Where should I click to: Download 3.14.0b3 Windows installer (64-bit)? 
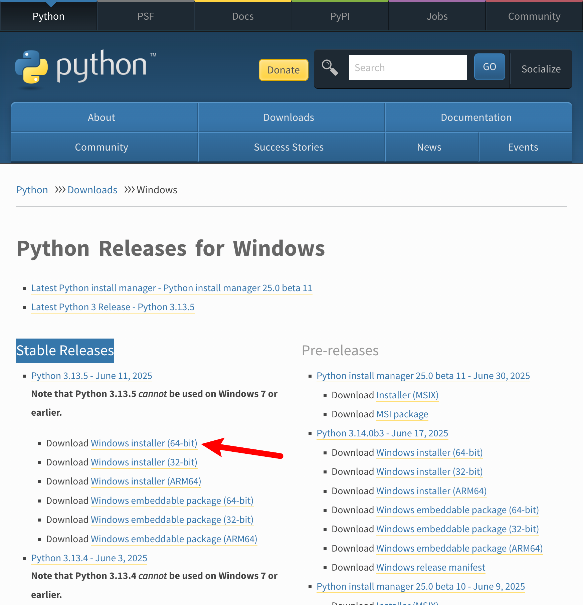pos(429,452)
